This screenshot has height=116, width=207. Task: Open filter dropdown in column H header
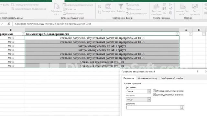click(x=204, y=34)
